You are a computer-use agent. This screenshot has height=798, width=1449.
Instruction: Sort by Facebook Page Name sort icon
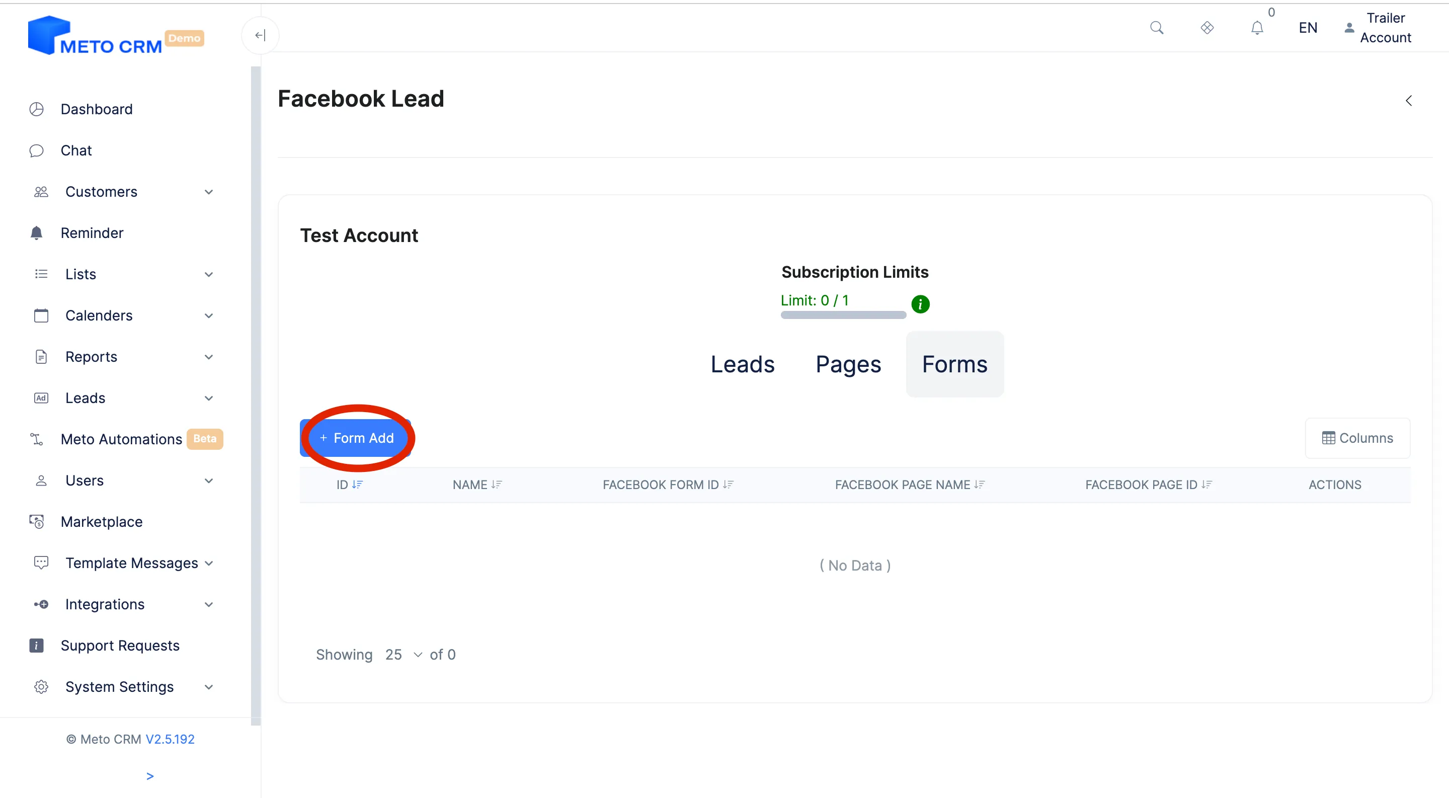979,485
